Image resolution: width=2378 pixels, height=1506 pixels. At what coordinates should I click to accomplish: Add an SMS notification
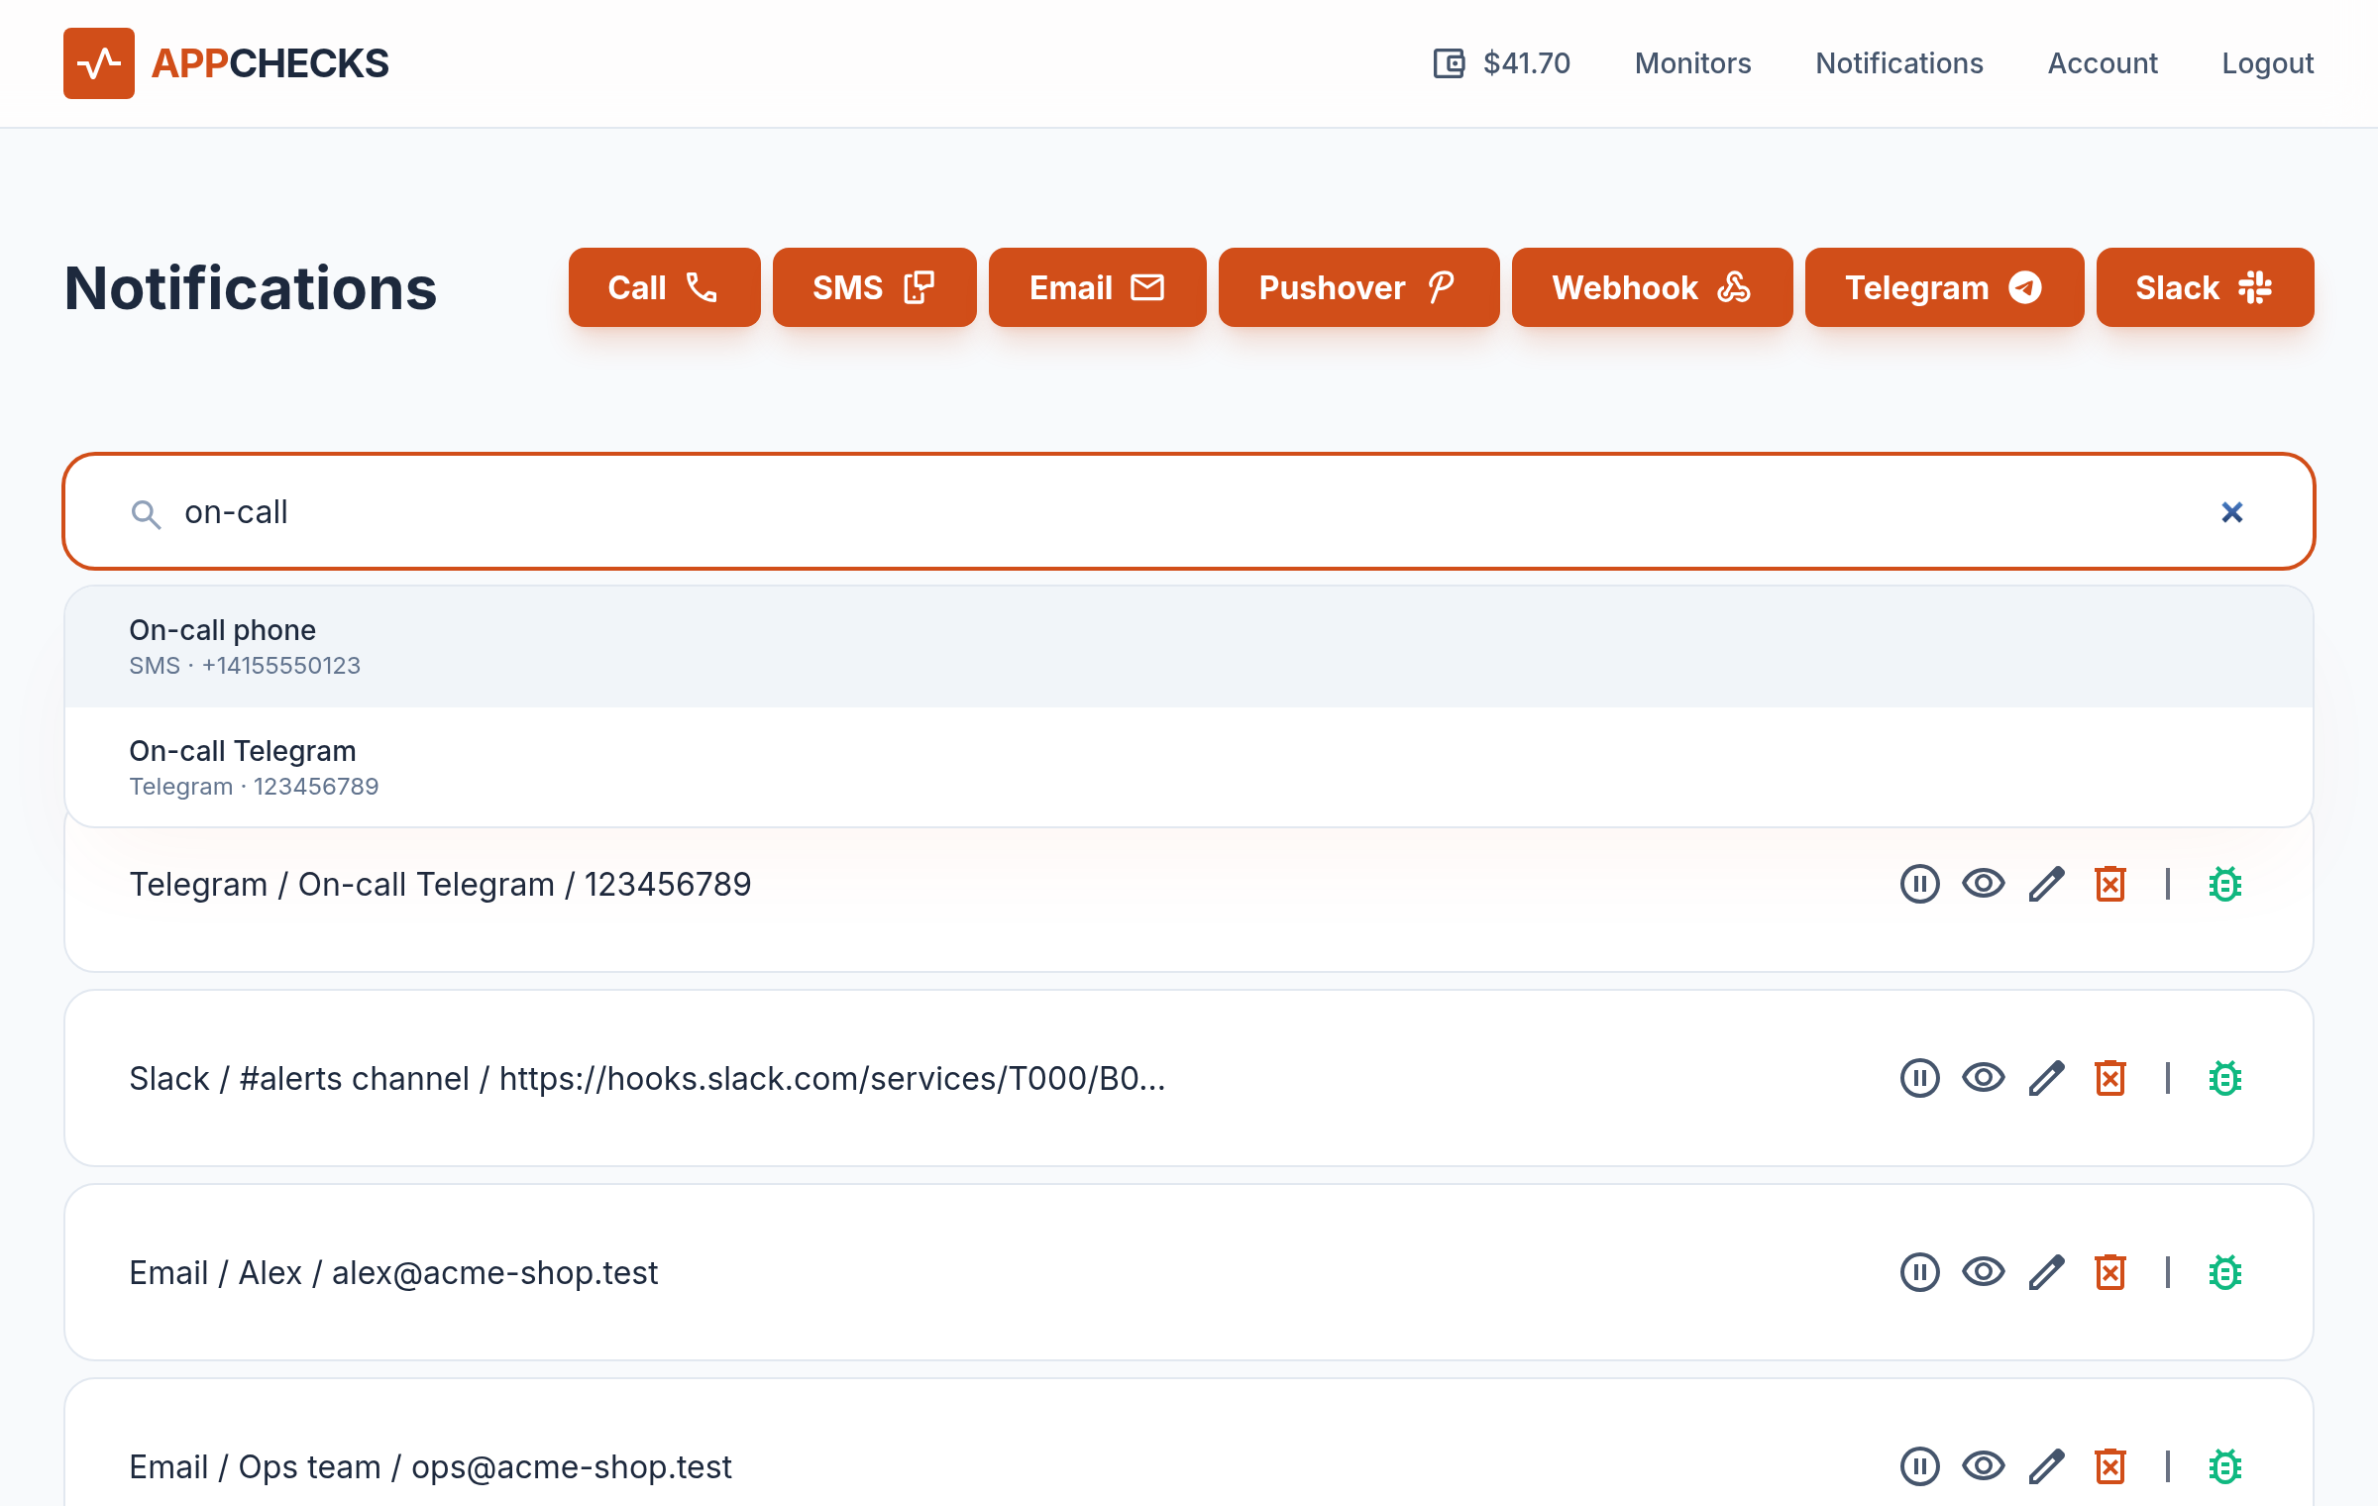[874, 287]
